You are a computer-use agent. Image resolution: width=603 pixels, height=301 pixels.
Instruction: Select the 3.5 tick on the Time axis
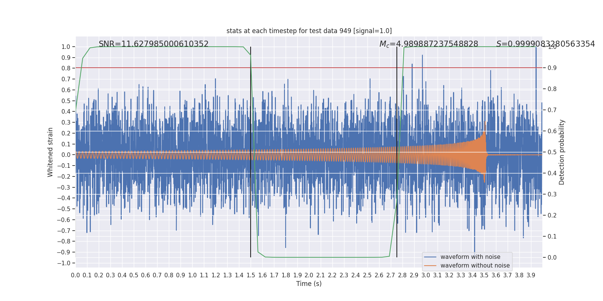484,275
